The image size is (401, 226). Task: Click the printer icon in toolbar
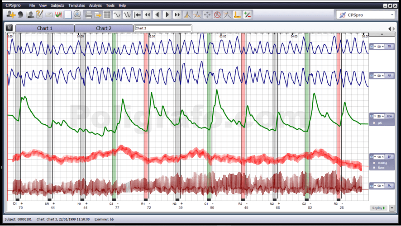[x=88, y=15]
